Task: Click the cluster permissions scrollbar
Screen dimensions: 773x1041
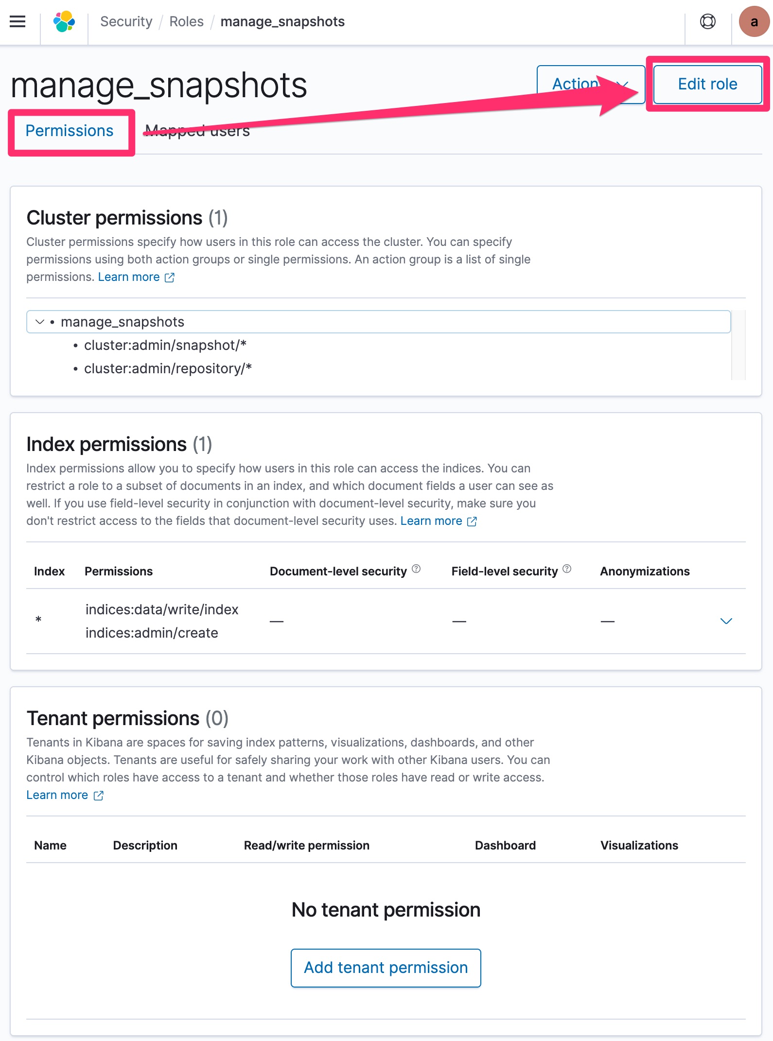Action: click(x=738, y=345)
